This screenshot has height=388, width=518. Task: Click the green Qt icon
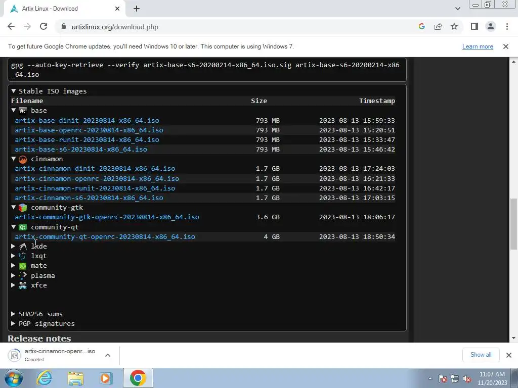(23, 227)
